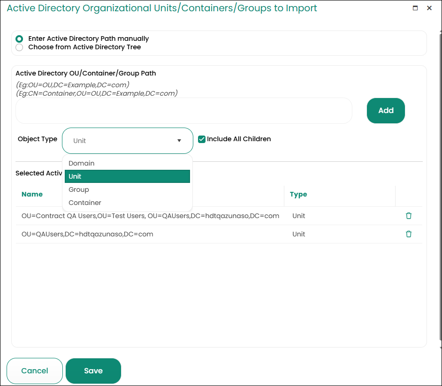Screen dimensions: 442x386
Task: Collapse the Object Type dropdown arrow
Action: coord(179,141)
